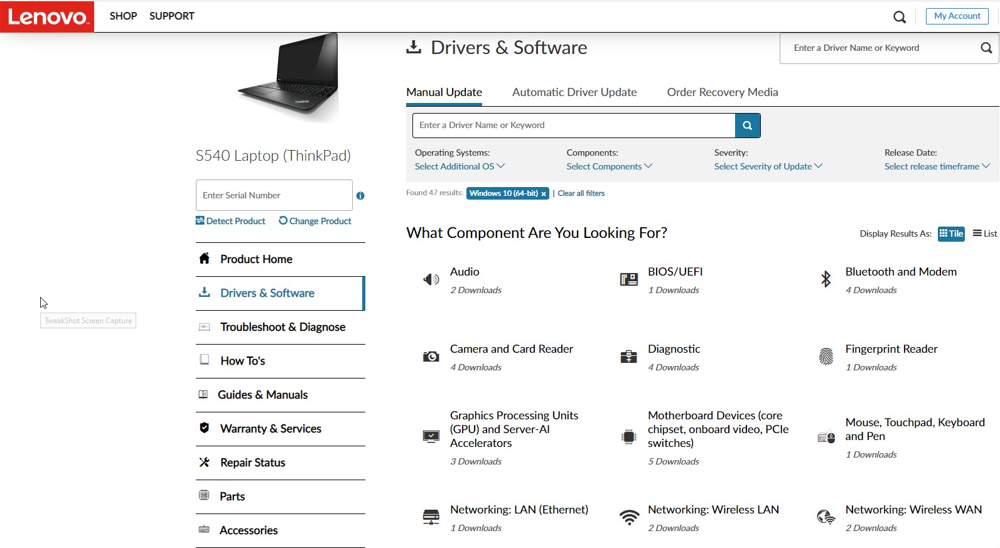
Task: Open the Select release timeframe dropdown
Action: (x=937, y=166)
